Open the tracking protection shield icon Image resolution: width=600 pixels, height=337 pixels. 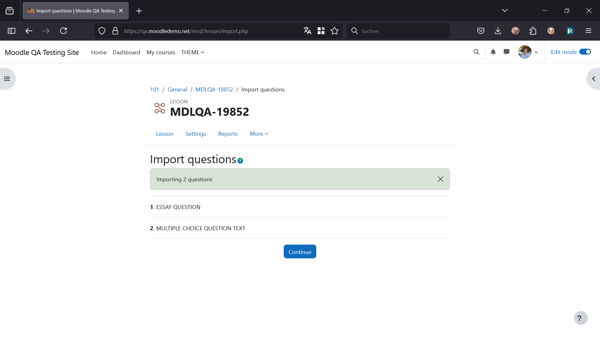[x=102, y=31]
